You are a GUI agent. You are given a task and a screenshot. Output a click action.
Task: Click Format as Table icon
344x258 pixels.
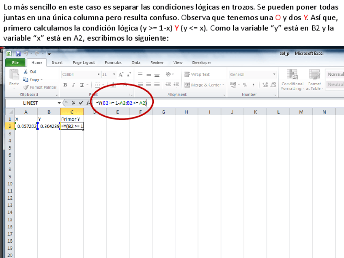pos(314,80)
